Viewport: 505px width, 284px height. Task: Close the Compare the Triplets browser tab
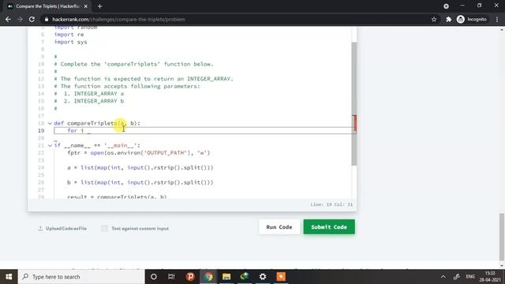86,6
